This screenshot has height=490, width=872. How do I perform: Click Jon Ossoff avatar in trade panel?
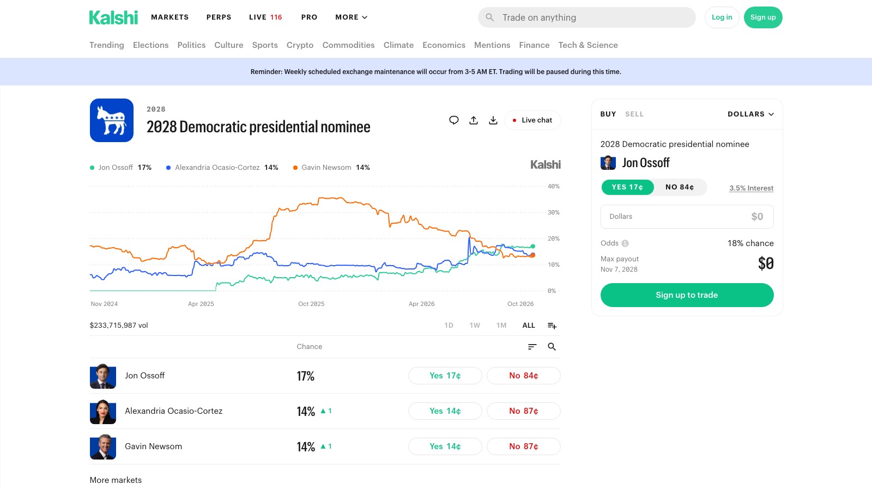coord(608,163)
